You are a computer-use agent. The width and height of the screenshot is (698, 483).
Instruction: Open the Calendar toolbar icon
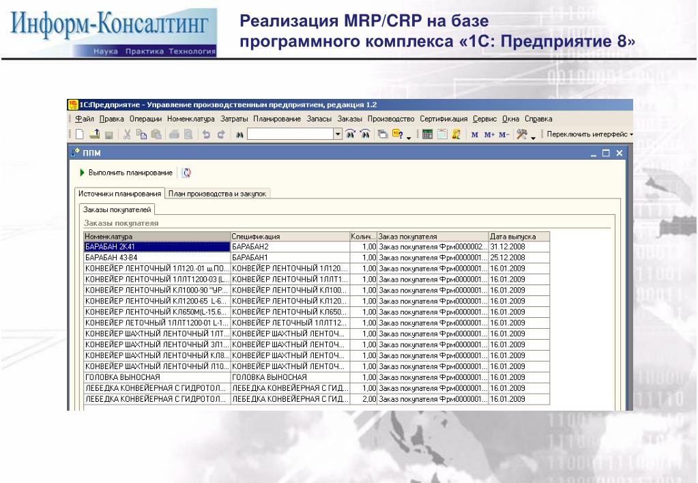(x=442, y=134)
